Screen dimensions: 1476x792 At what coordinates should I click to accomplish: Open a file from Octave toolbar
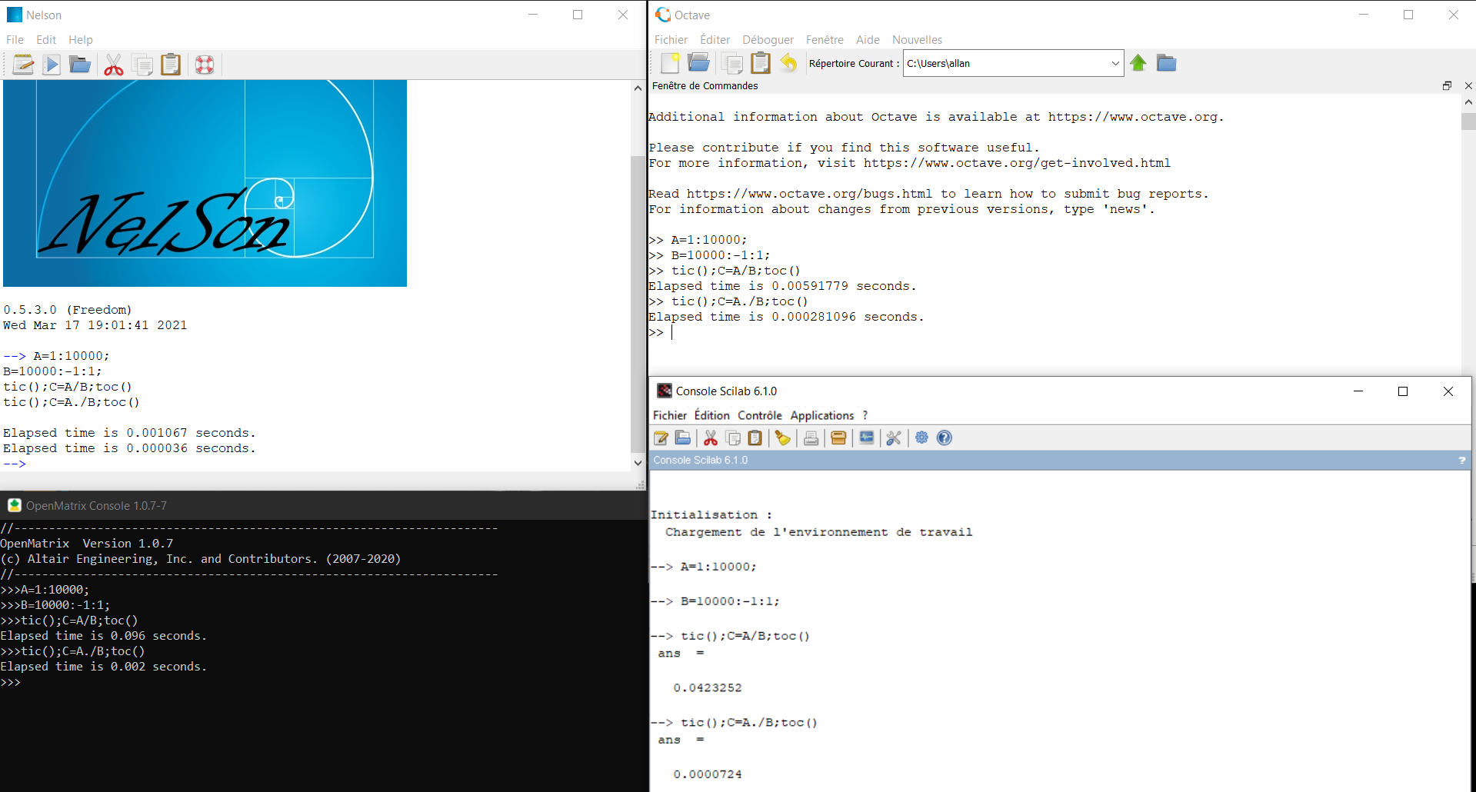698,63
